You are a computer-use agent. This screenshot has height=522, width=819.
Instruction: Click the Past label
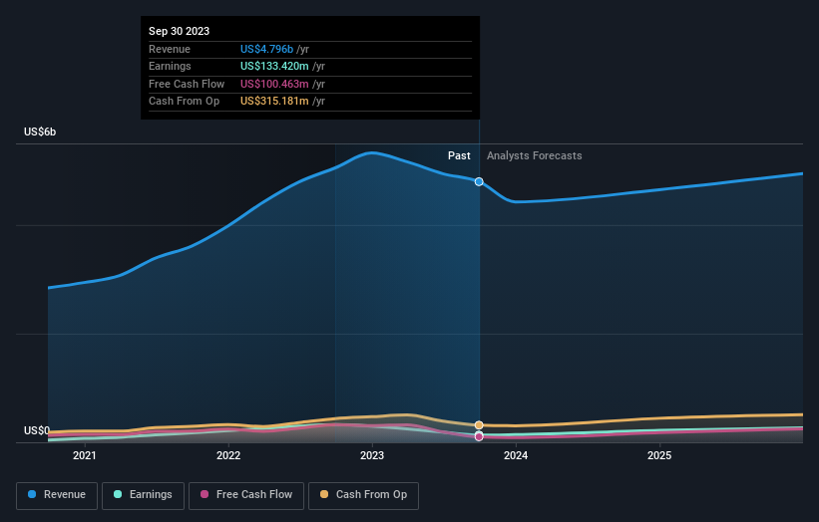pyautogui.click(x=459, y=155)
